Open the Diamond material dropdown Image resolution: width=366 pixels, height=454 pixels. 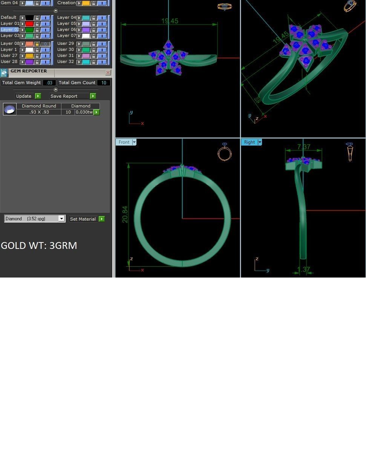coord(61,219)
